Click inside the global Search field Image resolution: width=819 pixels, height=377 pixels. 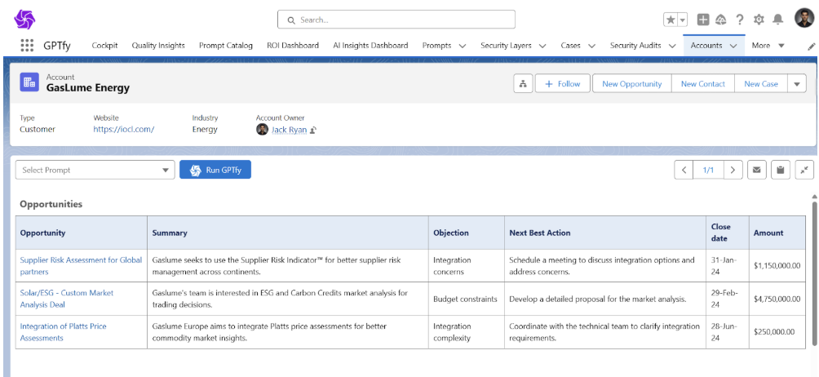click(396, 20)
